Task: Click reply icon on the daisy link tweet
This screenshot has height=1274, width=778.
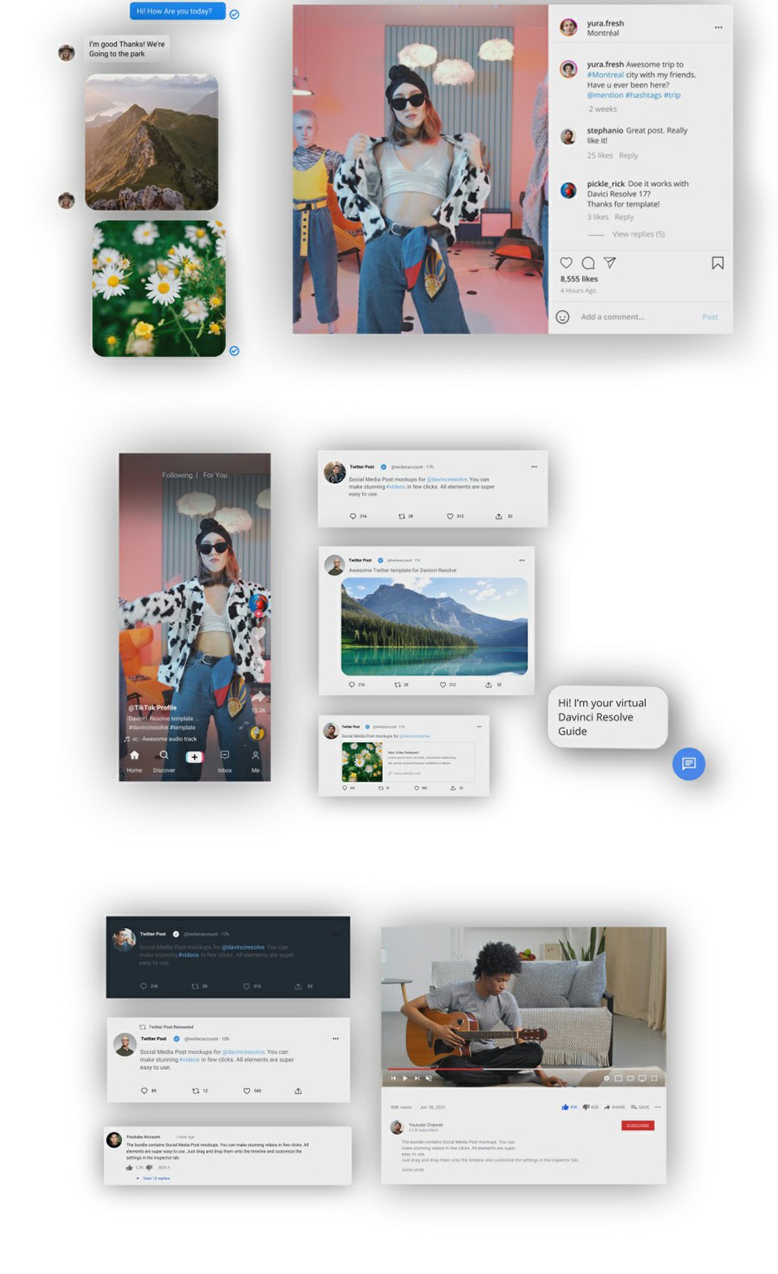Action: [345, 788]
